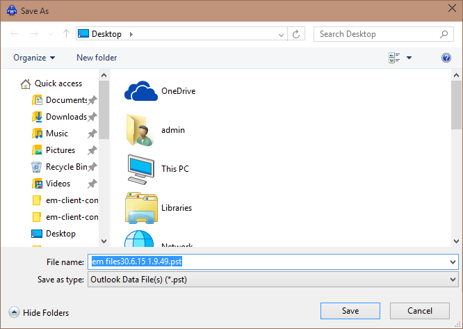463x329 pixels.
Task: Click the Save button
Action: [x=350, y=311]
